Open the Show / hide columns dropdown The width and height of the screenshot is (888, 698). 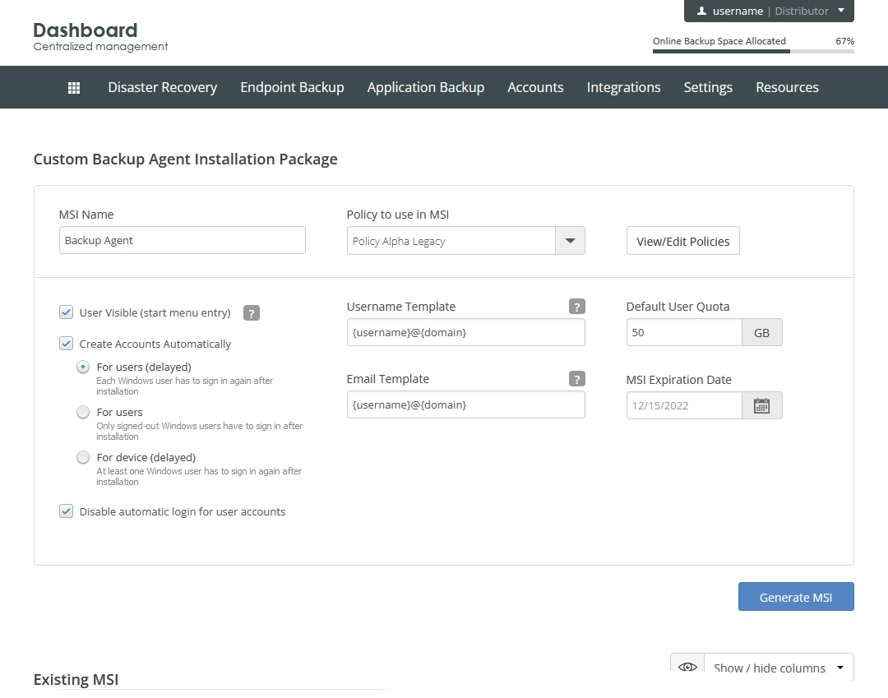point(779,668)
